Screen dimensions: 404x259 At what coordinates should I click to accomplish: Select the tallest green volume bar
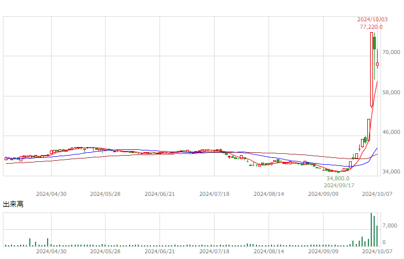click(x=371, y=230)
